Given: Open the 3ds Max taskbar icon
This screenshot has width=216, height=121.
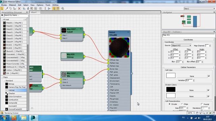Looking at the screenshot, I should click(33, 118).
